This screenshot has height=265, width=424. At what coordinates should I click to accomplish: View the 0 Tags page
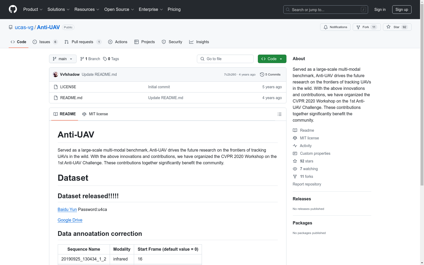pyautogui.click(x=111, y=59)
